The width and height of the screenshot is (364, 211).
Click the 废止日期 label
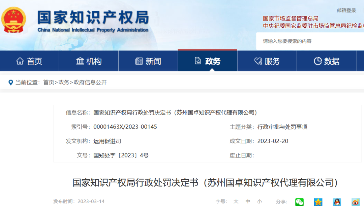pyautogui.click(x=242, y=155)
